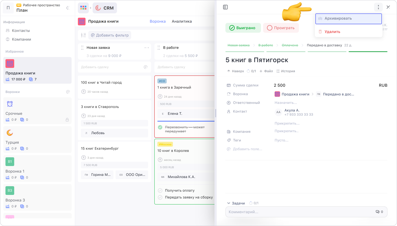Image resolution: width=397 pixels, height=226 pixels.
Task: Open Теги field showing Пусто
Action: pos(281,140)
